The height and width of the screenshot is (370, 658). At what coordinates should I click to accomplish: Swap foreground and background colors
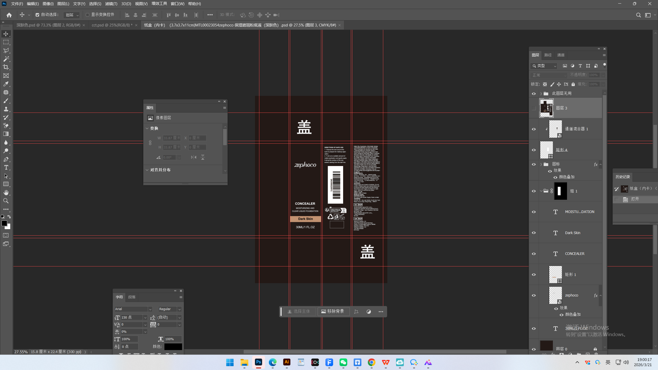click(x=9, y=217)
